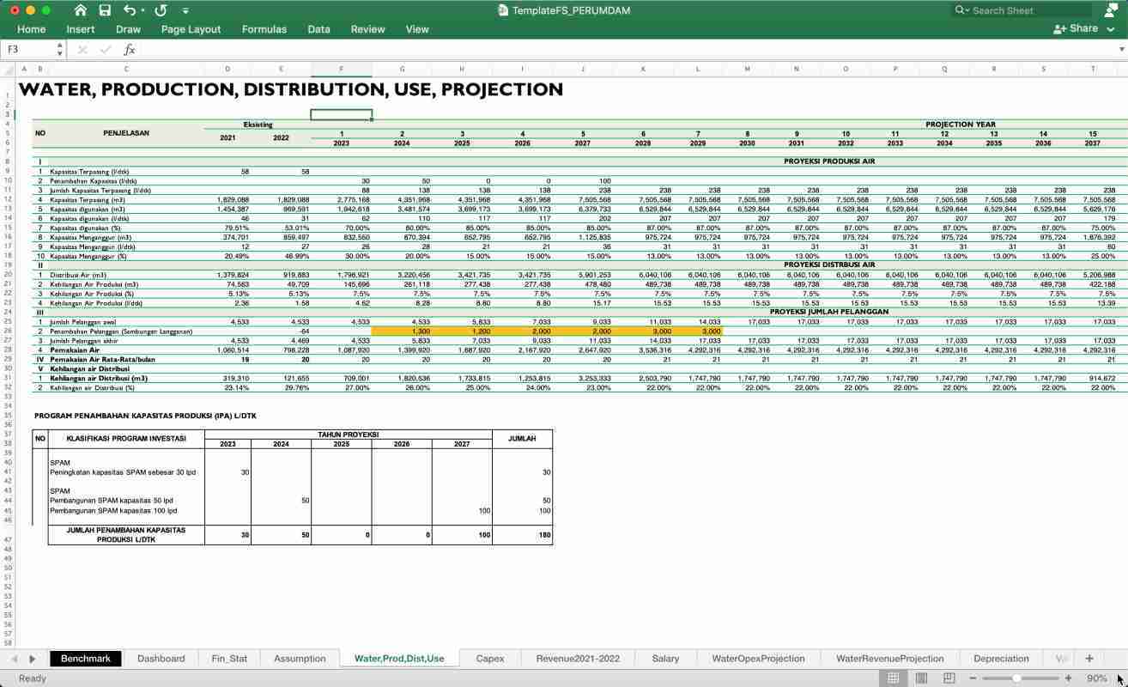Enable Page Layout view in the status bar
Viewport: 1128px width, 687px height.
[921, 678]
